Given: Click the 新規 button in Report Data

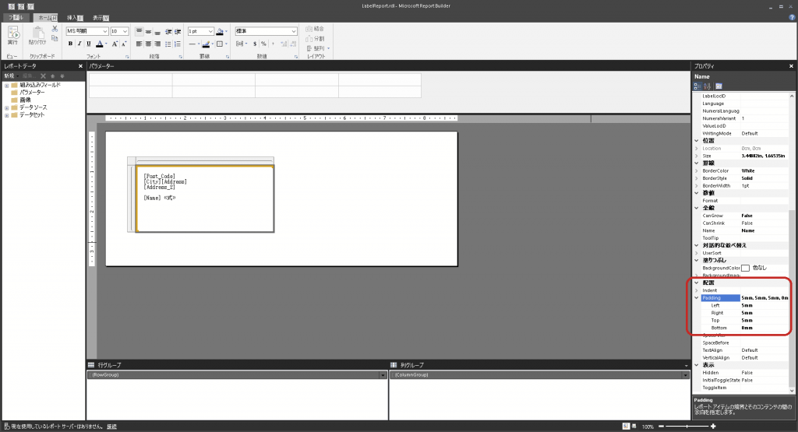Looking at the screenshot, I should click(x=10, y=76).
